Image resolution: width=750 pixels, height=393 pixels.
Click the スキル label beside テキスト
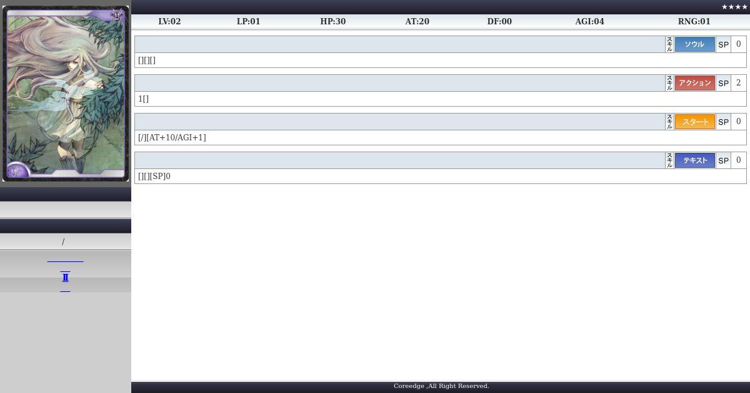pyautogui.click(x=669, y=160)
